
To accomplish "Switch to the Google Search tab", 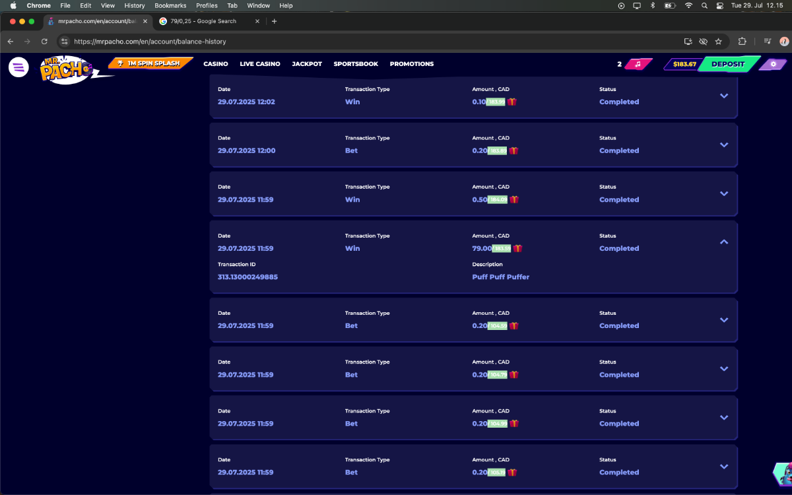I will point(209,21).
